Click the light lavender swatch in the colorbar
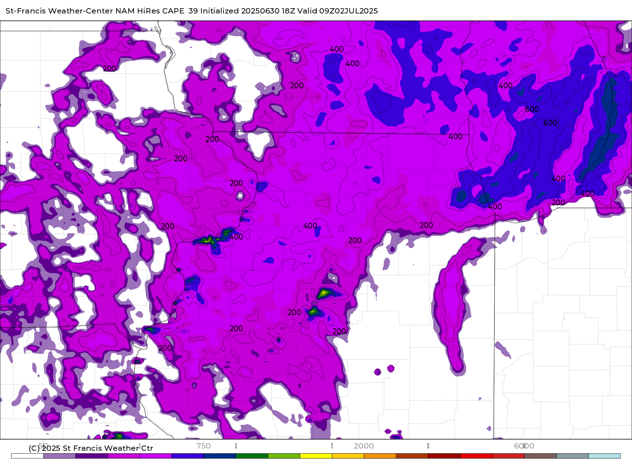632x460 pixels. (59, 456)
